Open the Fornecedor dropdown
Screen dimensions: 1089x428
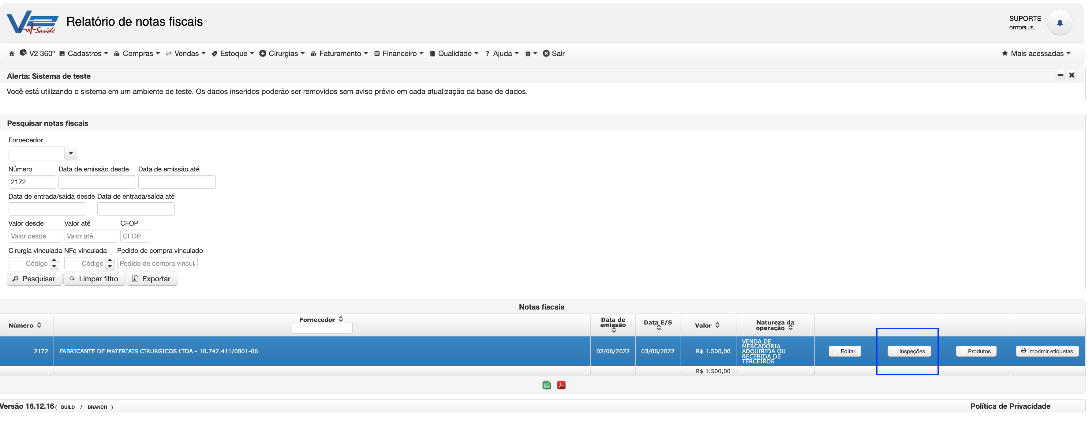point(71,153)
